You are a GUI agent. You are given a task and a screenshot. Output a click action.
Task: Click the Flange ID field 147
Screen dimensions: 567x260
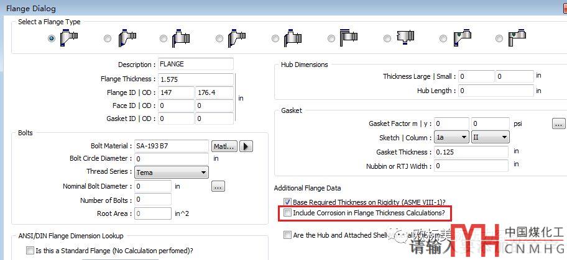pyautogui.click(x=176, y=92)
